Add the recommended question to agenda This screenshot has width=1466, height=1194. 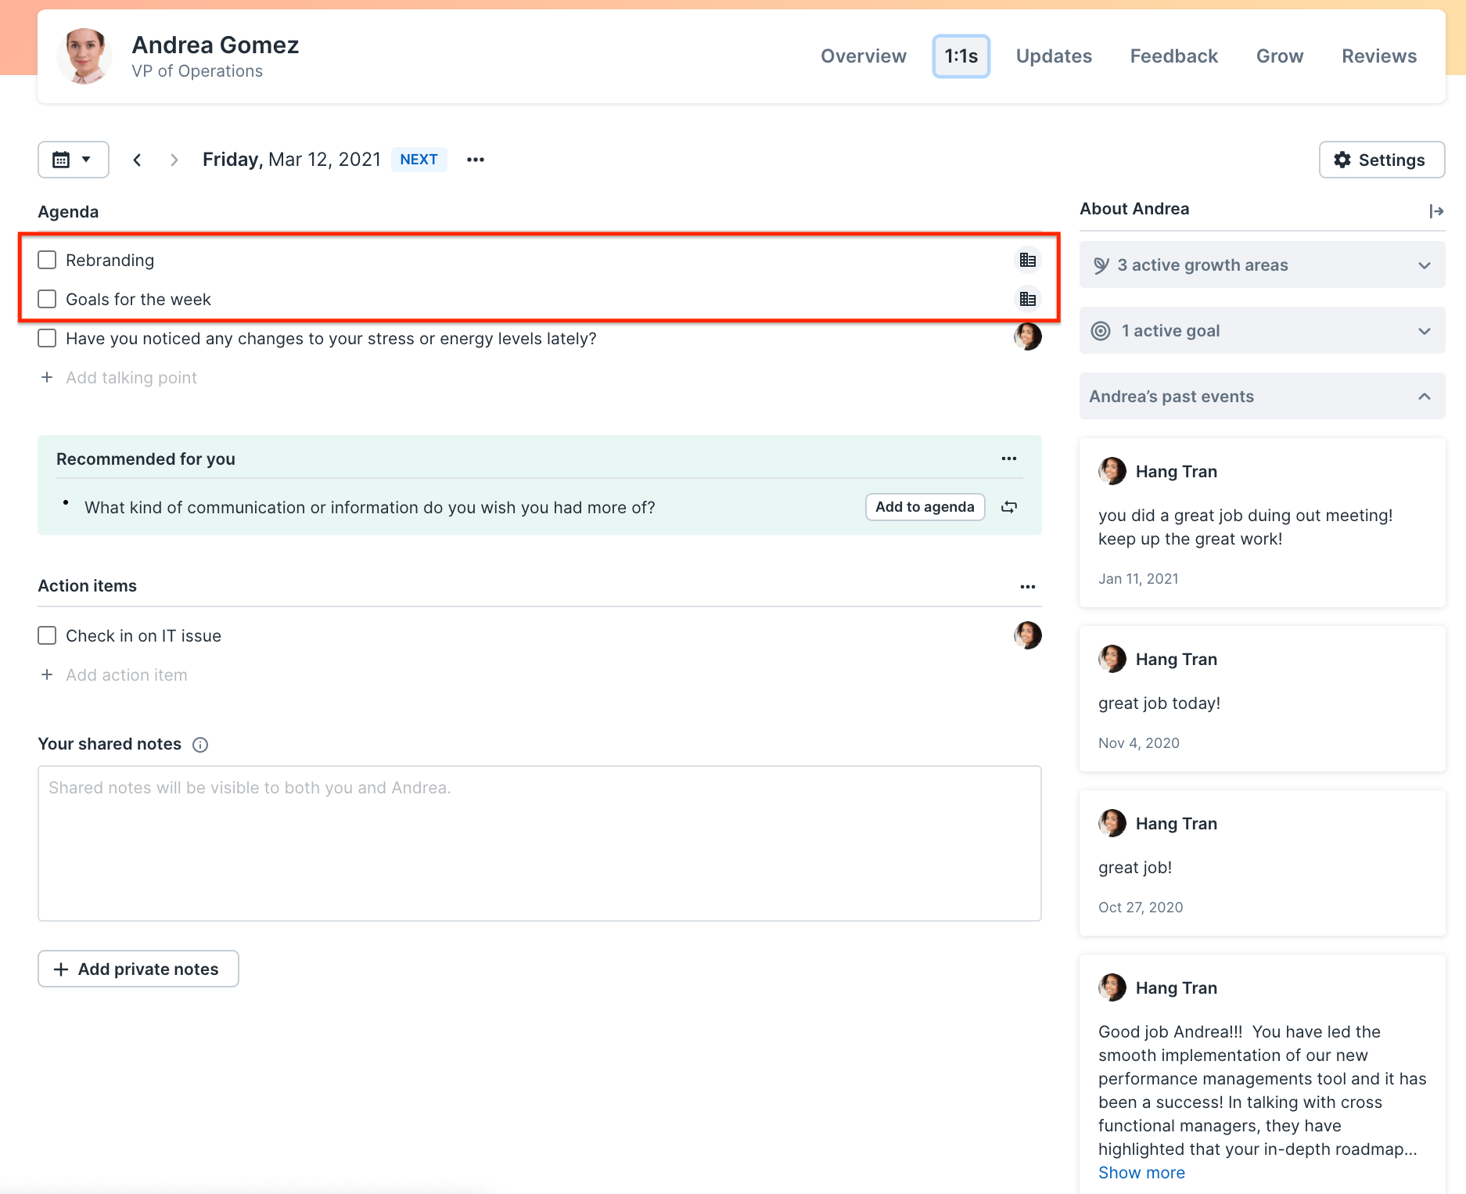[925, 507]
